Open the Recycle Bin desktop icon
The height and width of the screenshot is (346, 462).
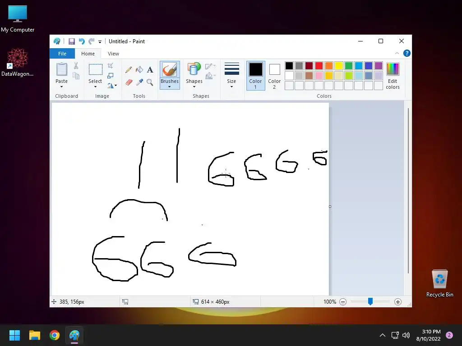tap(439, 283)
